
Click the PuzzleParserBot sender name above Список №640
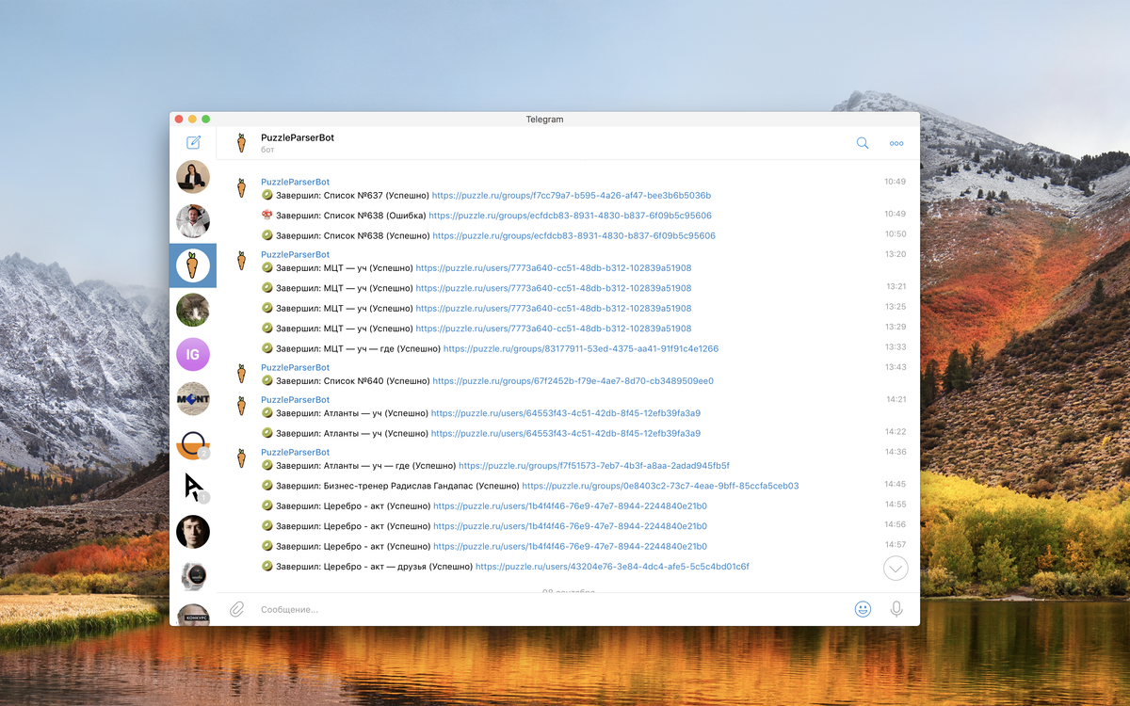[295, 367]
